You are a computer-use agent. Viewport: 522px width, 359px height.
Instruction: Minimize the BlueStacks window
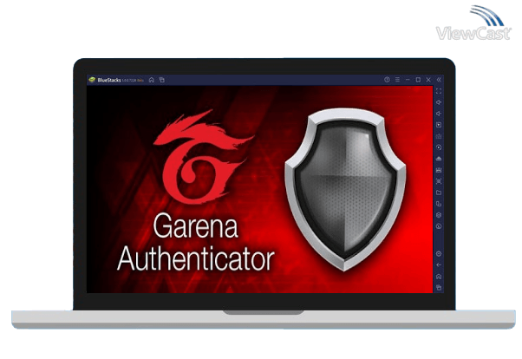click(x=408, y=80)
